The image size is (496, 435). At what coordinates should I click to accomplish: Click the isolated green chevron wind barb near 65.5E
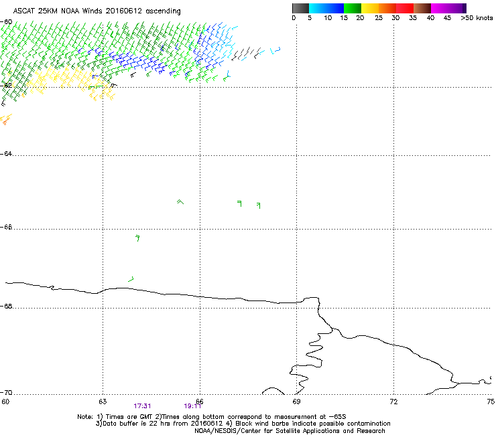pyautogui.click(x=180, y=201)
